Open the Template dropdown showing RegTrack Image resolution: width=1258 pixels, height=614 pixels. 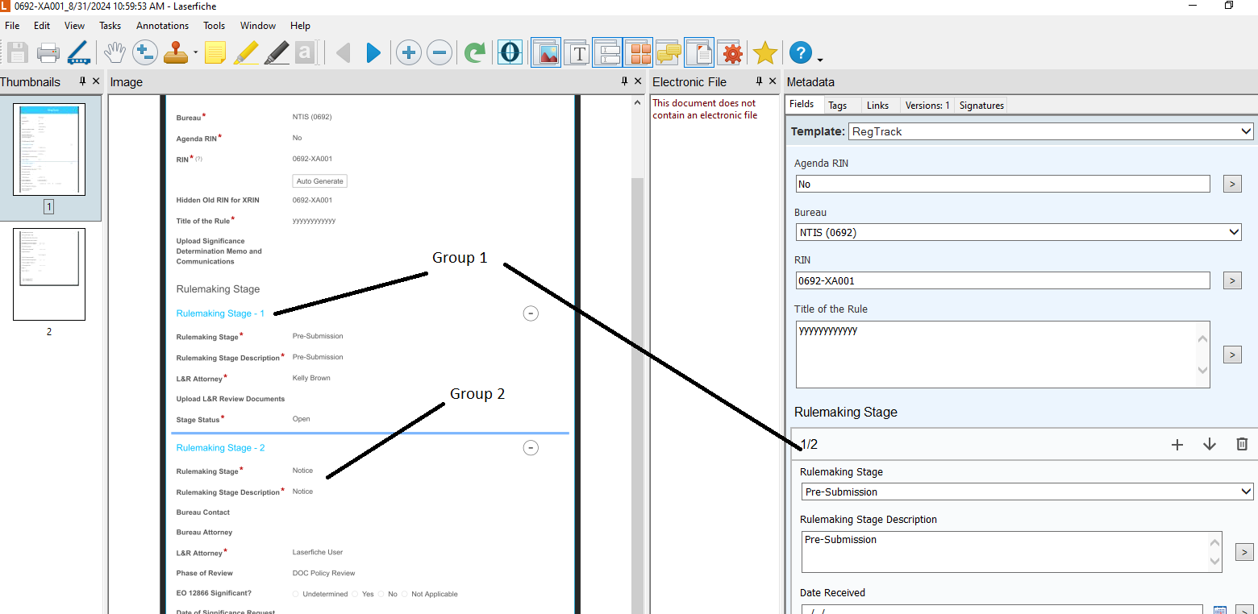click(1050, 131)
